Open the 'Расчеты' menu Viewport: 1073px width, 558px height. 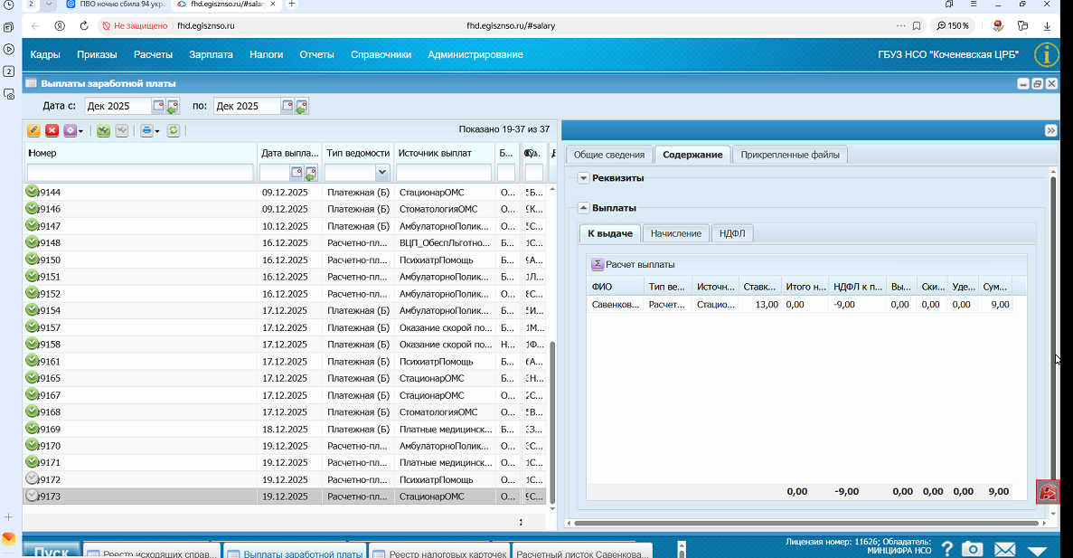(x=153, y=55)
